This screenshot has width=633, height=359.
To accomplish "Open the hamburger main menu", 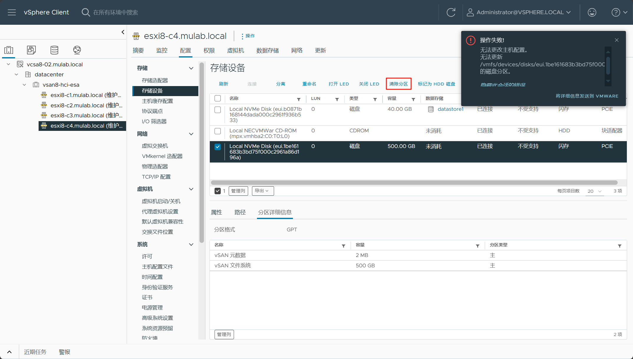I will pyautogui.click(x=12, y=12).
